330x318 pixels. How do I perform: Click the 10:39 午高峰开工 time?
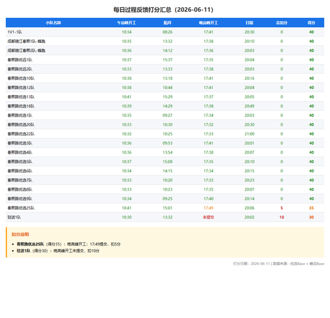point(127,106)
